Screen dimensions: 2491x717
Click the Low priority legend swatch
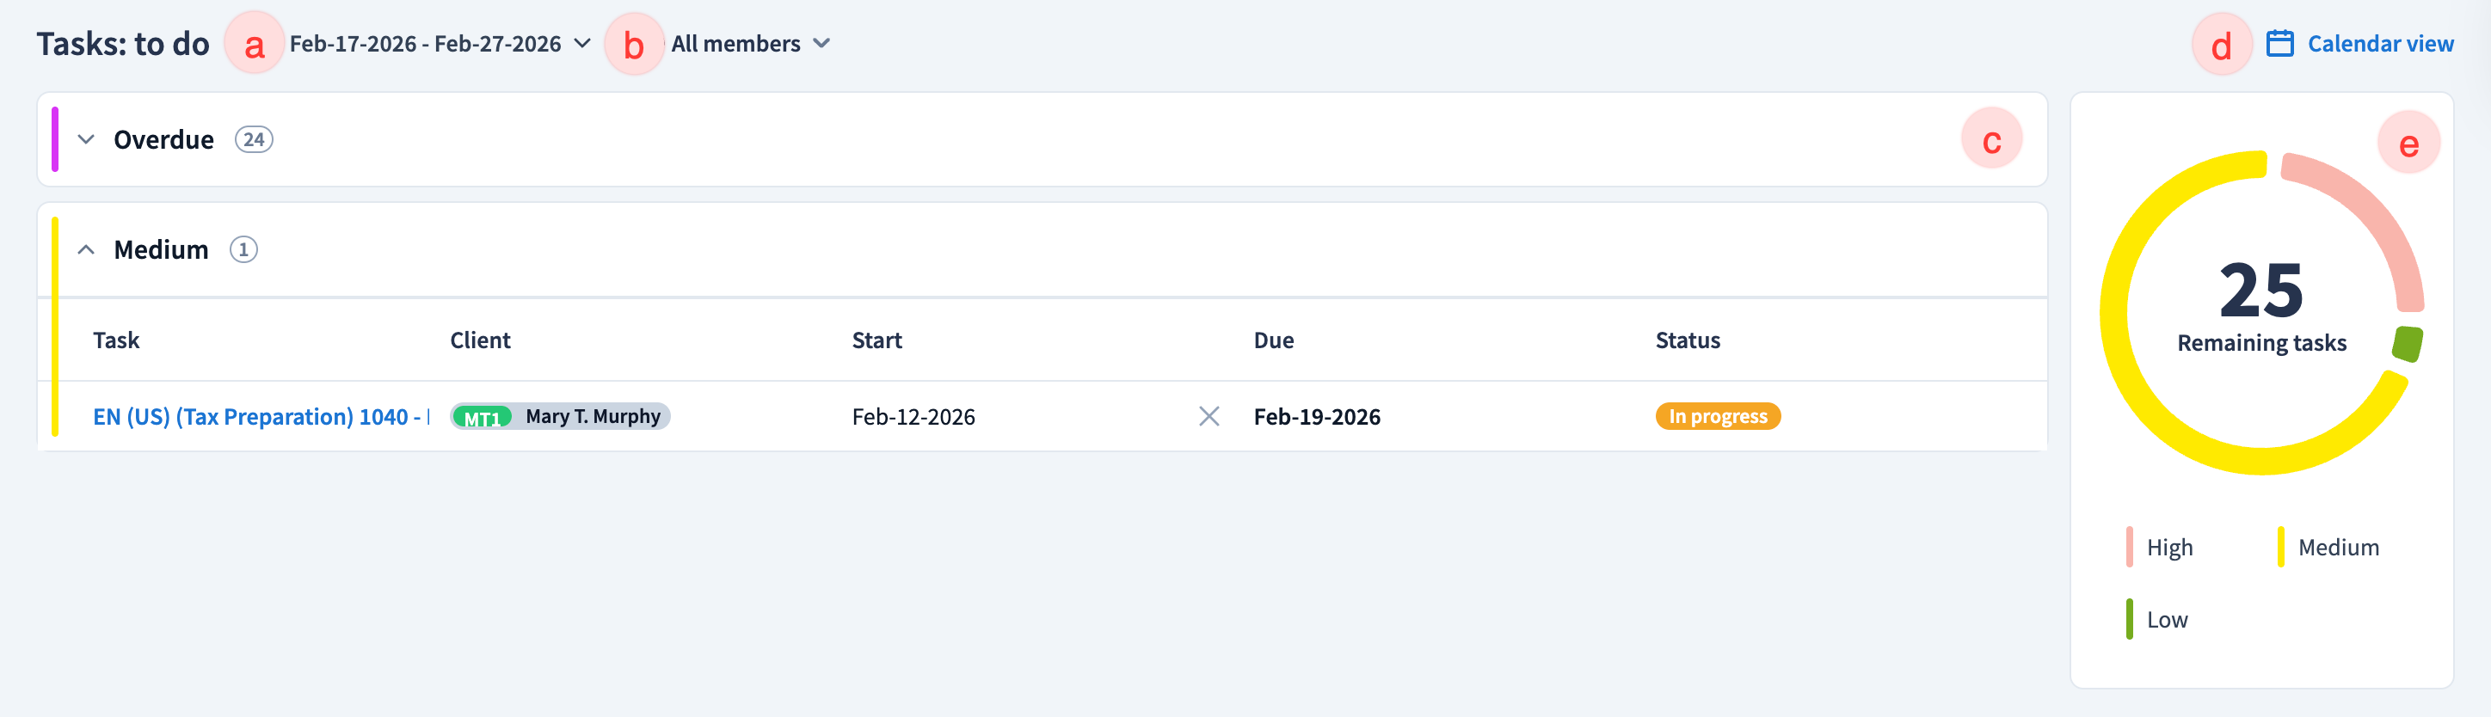click(x=2130, y=619)
